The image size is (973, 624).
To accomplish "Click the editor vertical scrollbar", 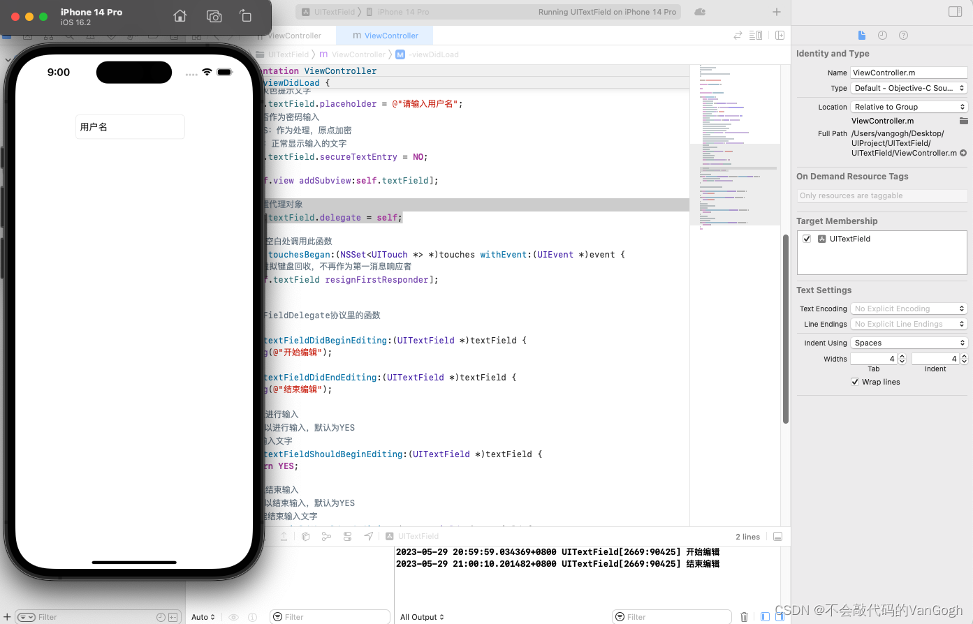I will (786, 328).
